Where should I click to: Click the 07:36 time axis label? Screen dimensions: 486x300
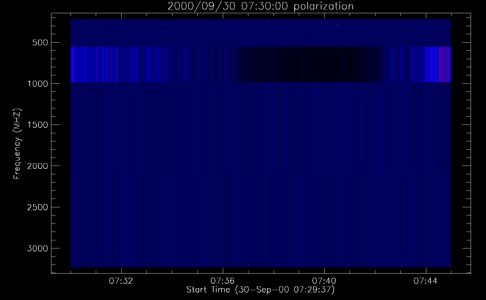[x=223, y=281]
